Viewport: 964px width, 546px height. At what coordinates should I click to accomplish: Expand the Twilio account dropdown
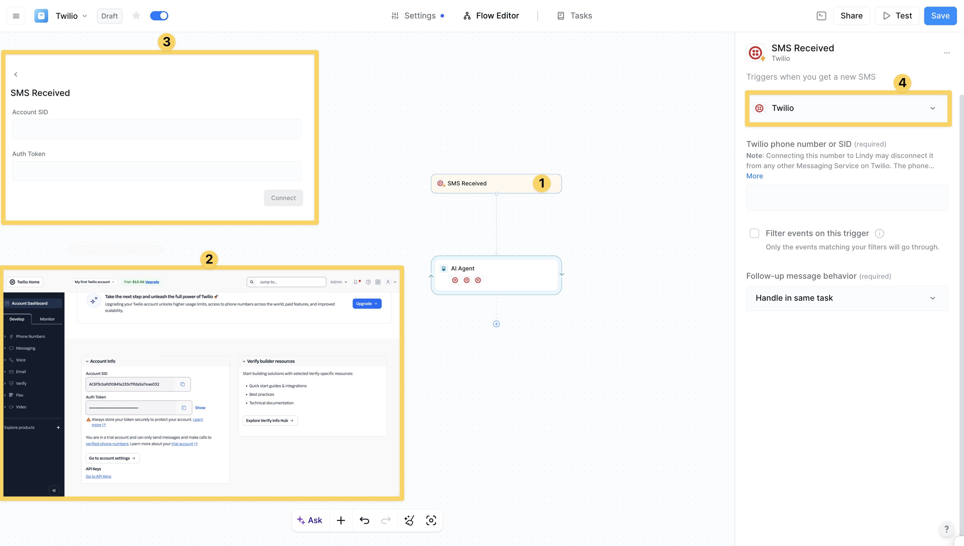[848, 108]
